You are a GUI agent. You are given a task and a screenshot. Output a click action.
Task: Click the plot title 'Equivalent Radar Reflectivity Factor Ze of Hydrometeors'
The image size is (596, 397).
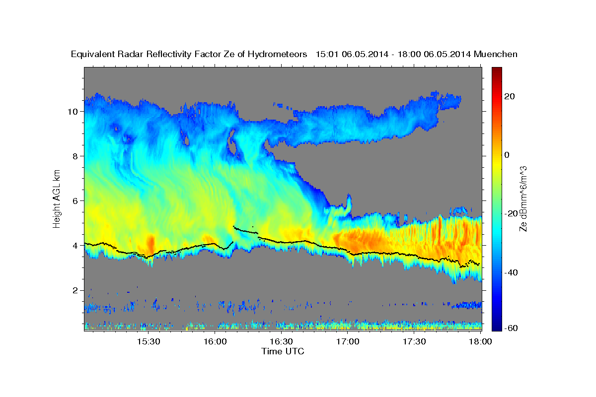click(x=189, y=55)
